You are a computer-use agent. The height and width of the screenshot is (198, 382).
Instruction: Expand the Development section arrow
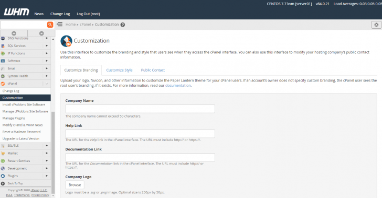pos(47,168)
